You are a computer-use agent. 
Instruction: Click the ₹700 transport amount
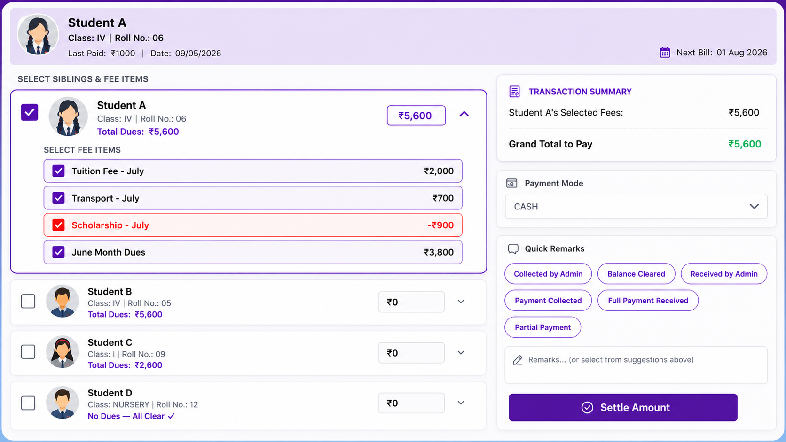coord(443,198)
